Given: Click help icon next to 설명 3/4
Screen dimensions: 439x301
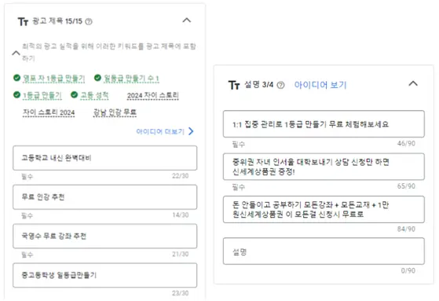Looking at the screenshot, I should (280, 85).
